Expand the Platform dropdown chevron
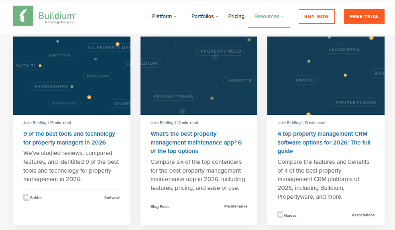The height and width of the screenshot is (230, 395). (175, 16)
